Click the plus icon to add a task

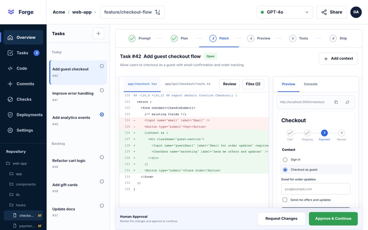point(98,33)
